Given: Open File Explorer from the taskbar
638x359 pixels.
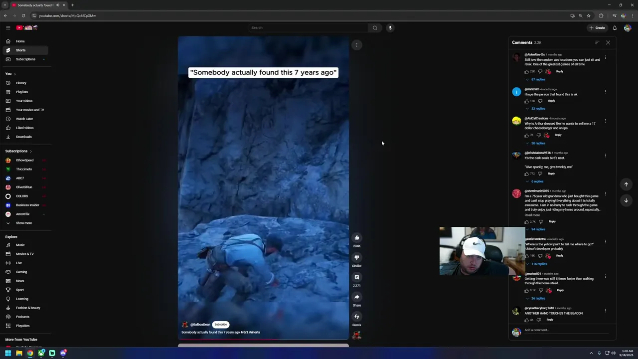Looking at the screenshot, I should (19, 353).
